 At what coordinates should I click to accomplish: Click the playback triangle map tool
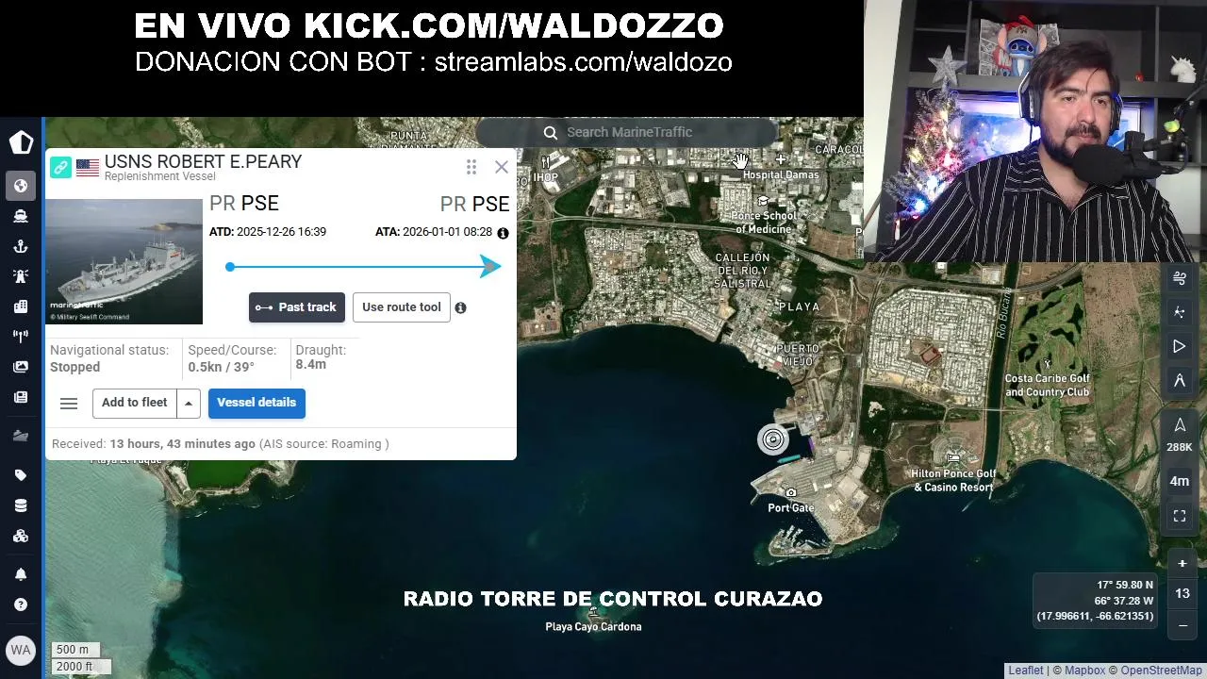(1180, 346)
